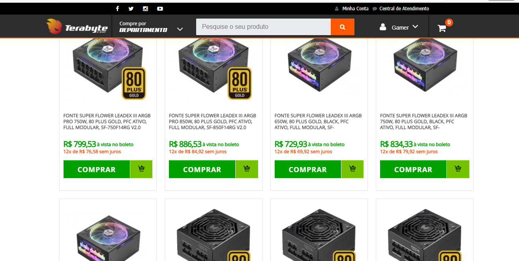This screenshot has height=261, width=519.
Task: Add Leadex III ARGB 650W to cart icon
Action: [x=352, y=169]
